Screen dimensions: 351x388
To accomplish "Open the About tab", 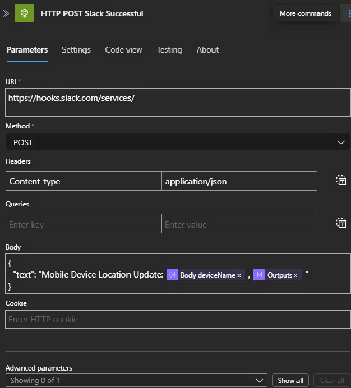I will tap(207, 50).
